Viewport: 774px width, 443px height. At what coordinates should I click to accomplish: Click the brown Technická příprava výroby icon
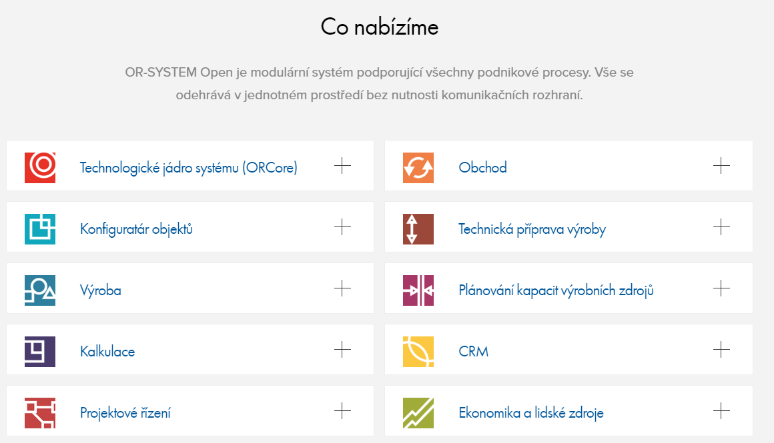418,228
